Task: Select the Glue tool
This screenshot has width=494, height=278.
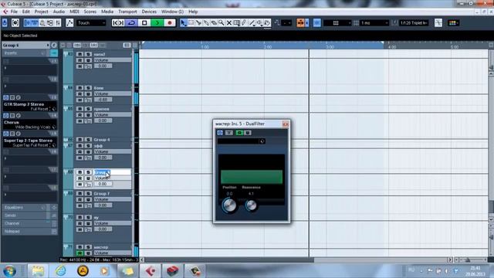Action: point(206,22)
